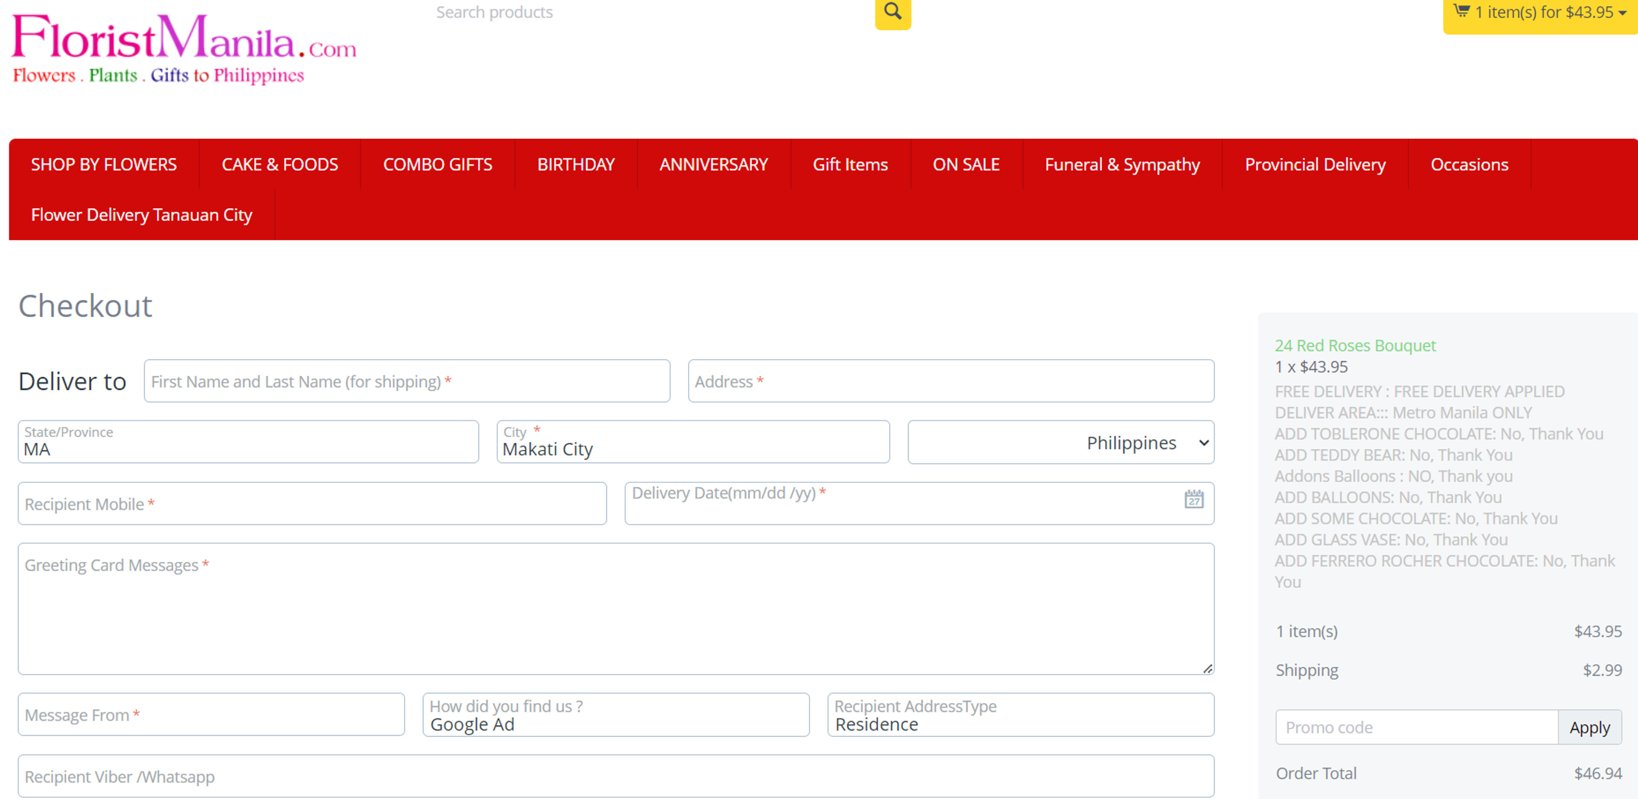Open the ON SALE menu item

[965, 164]
